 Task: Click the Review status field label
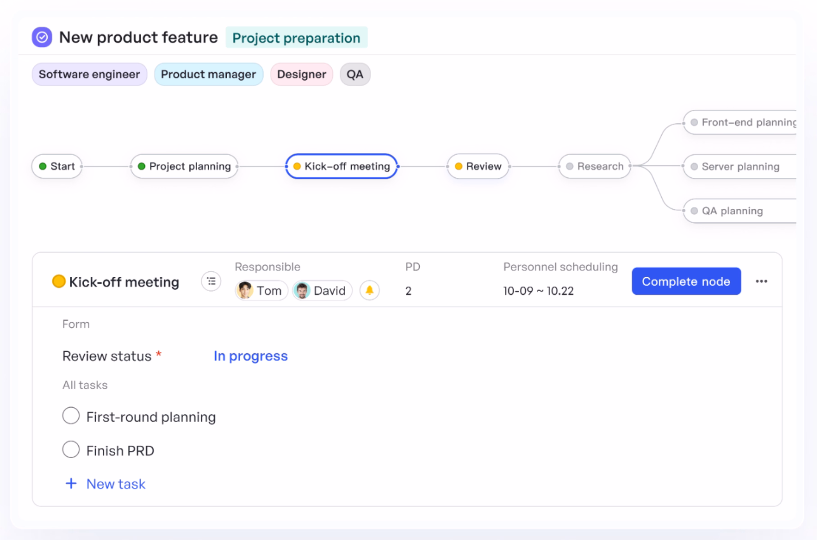pos(107,356)
